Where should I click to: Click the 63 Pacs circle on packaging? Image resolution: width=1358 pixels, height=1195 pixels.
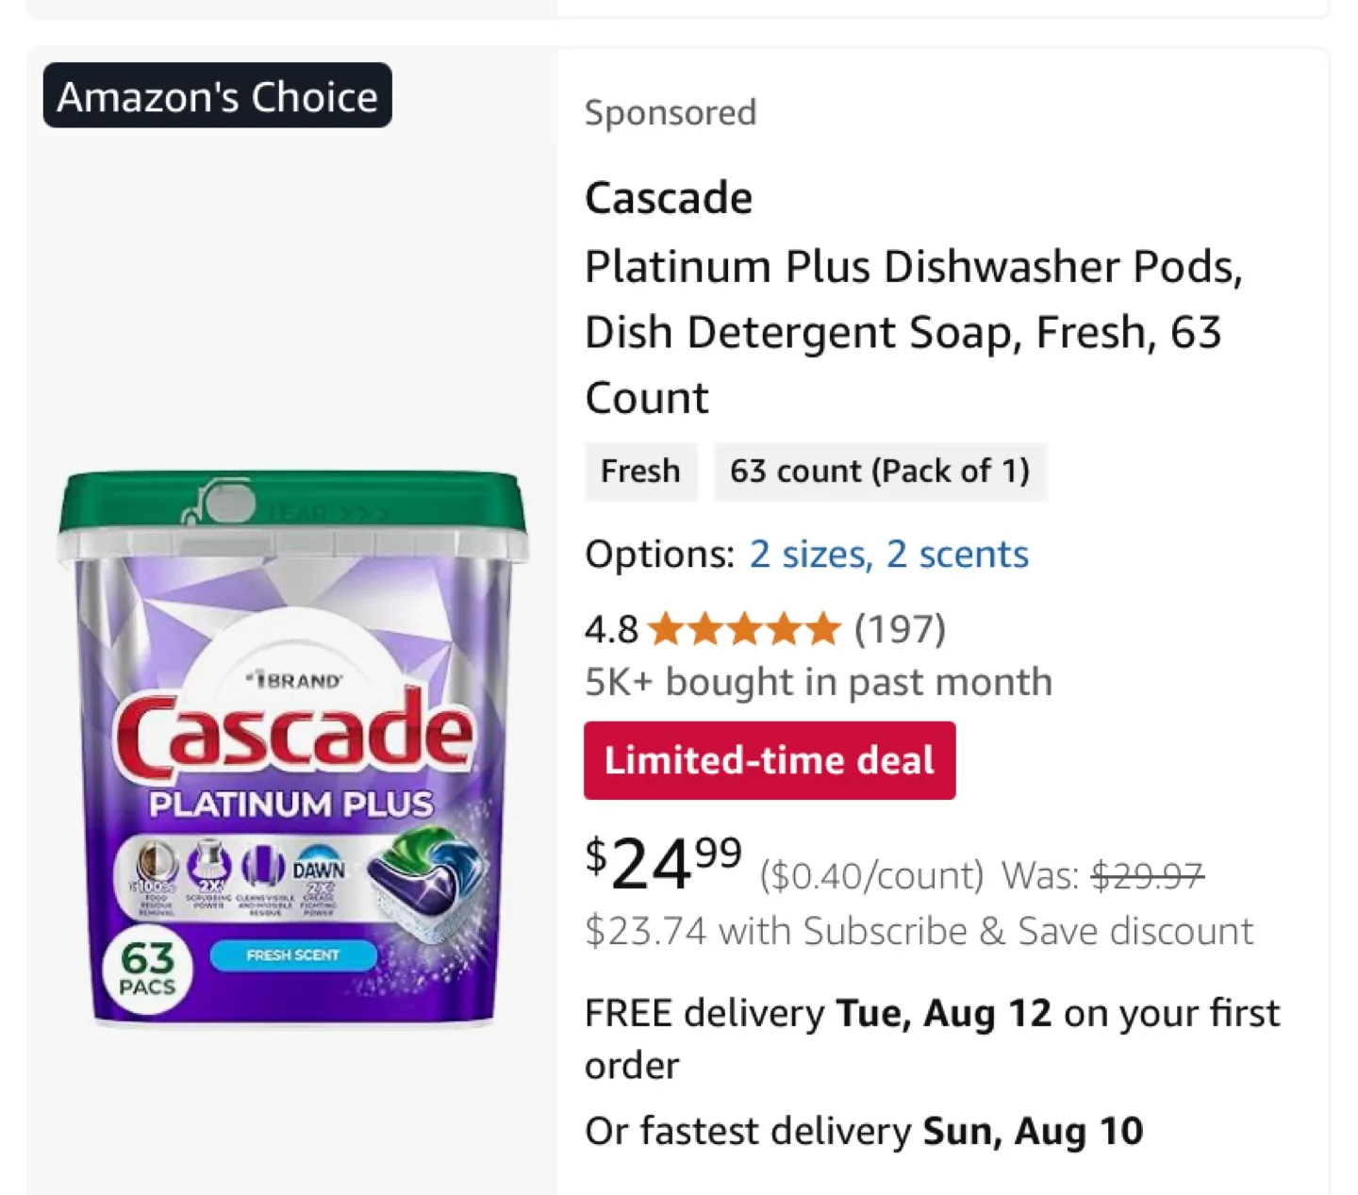147,967
